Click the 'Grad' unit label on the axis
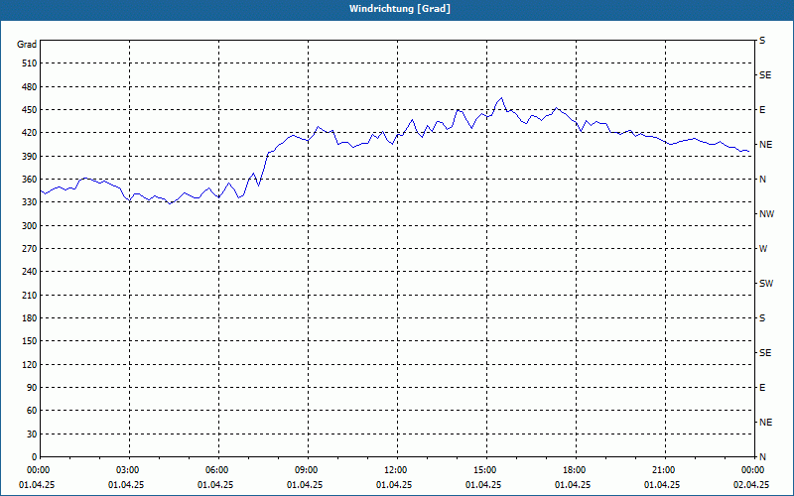Viewport: 794px width, 496px height. (x=27, y=45)
